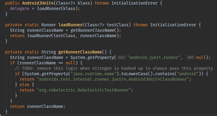Click the "android.junit.runner" string literal
The height and width of the screenshot is (116, 217).
point(154,57)
